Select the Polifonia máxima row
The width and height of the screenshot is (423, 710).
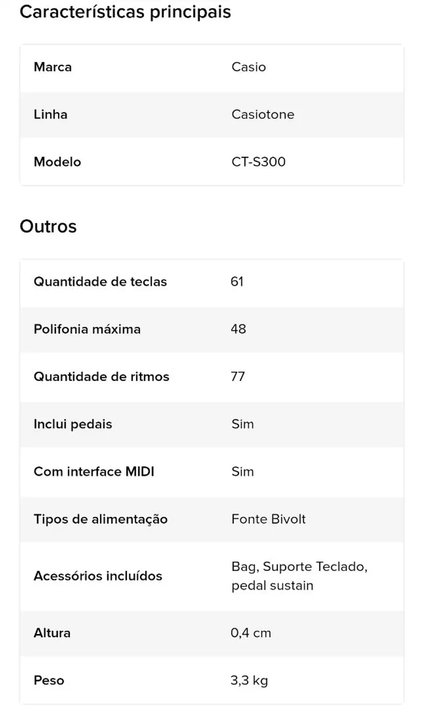pos(212,329)
